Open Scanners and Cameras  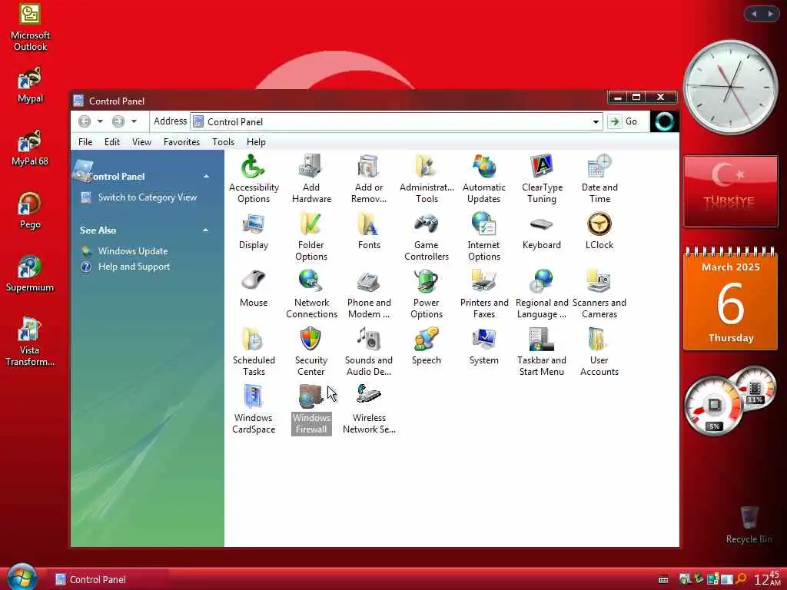[x=599, y=294]
